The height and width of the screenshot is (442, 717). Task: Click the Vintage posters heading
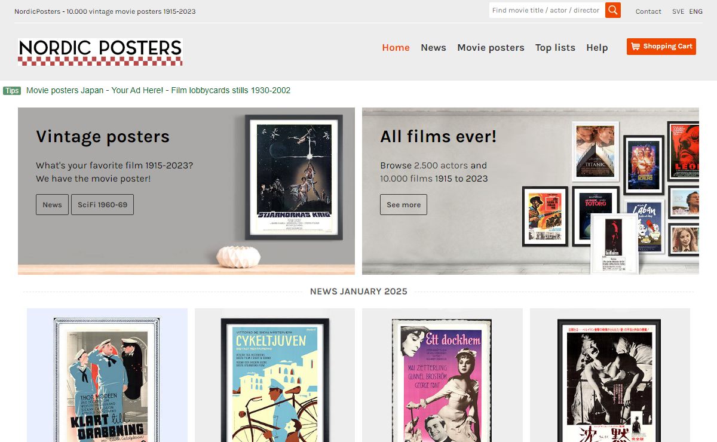(x=103, y=136)
